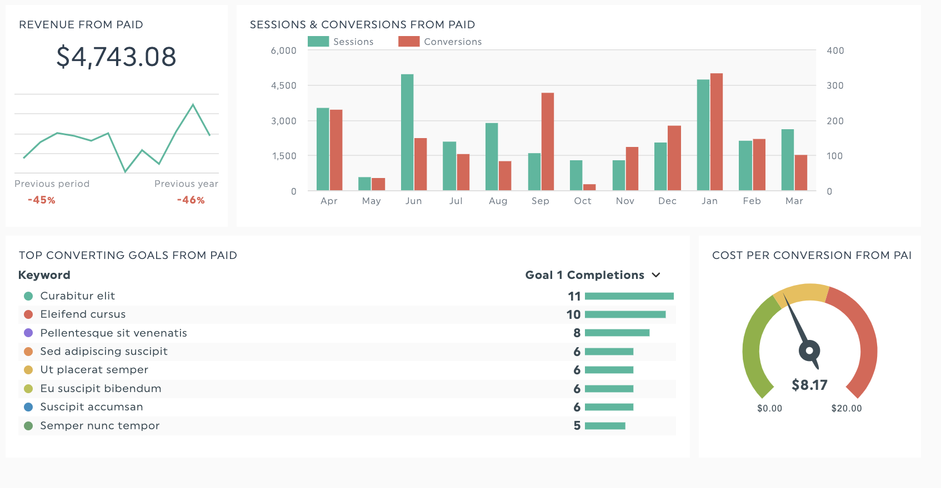The height and width of the screenshot is (488, 941).
Task: Click the Jan Conversions bar
Action: pyautogui.click(x=716, y=132)
